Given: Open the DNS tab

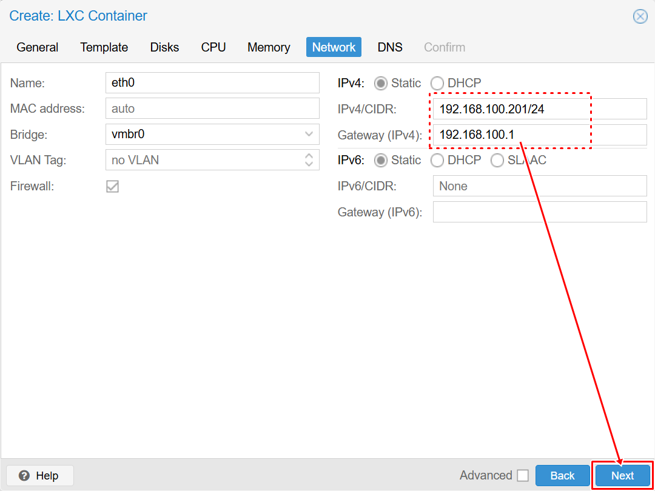Looking at the screenshot, I should (x=390, y=47).
